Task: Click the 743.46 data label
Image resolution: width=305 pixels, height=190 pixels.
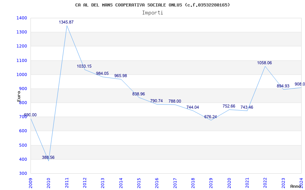Action: click(x=247, y=108)
